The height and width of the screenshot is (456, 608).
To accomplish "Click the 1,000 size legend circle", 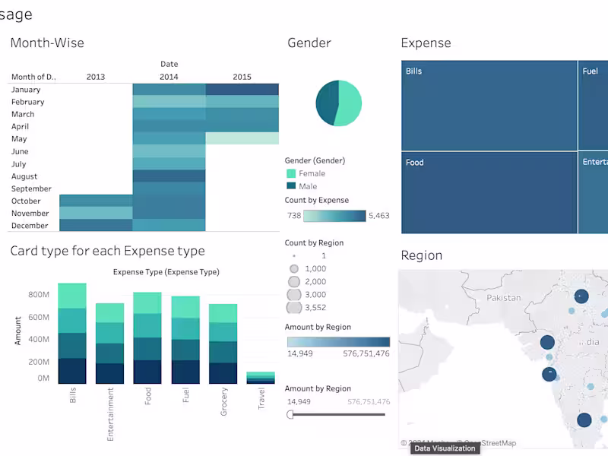I will pos(294,269).
